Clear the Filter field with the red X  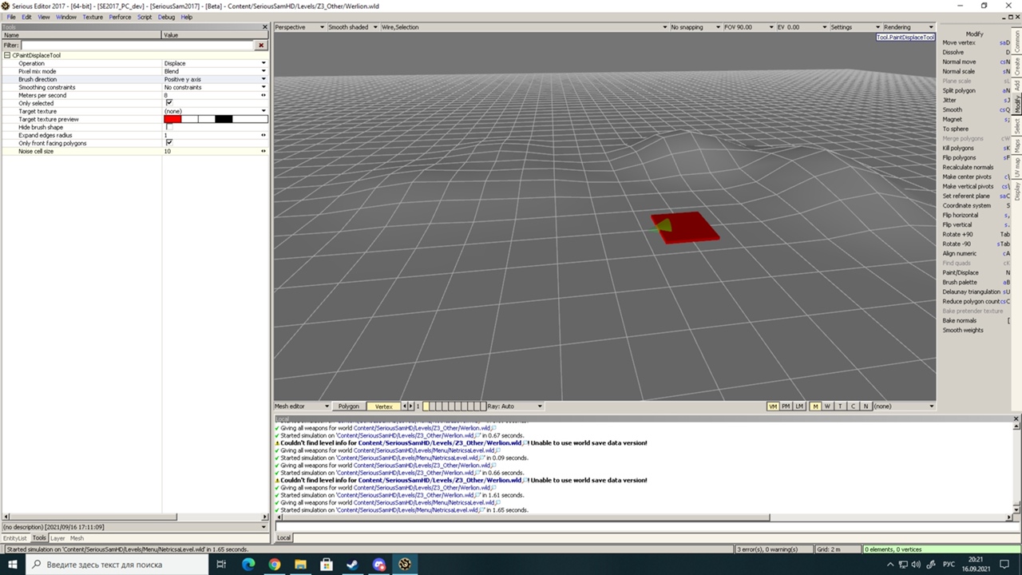coord(261,46)
